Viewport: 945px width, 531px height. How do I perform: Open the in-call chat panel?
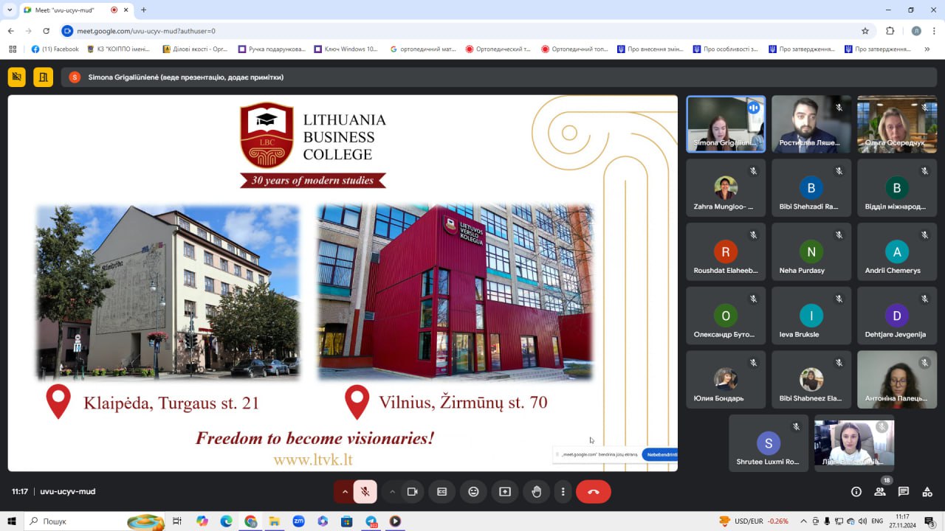click(904, 492)
